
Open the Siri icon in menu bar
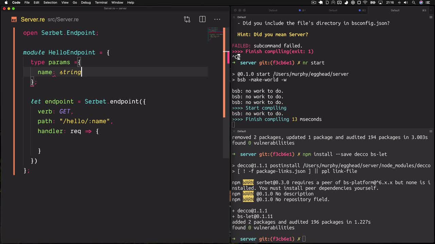(421, 3)
